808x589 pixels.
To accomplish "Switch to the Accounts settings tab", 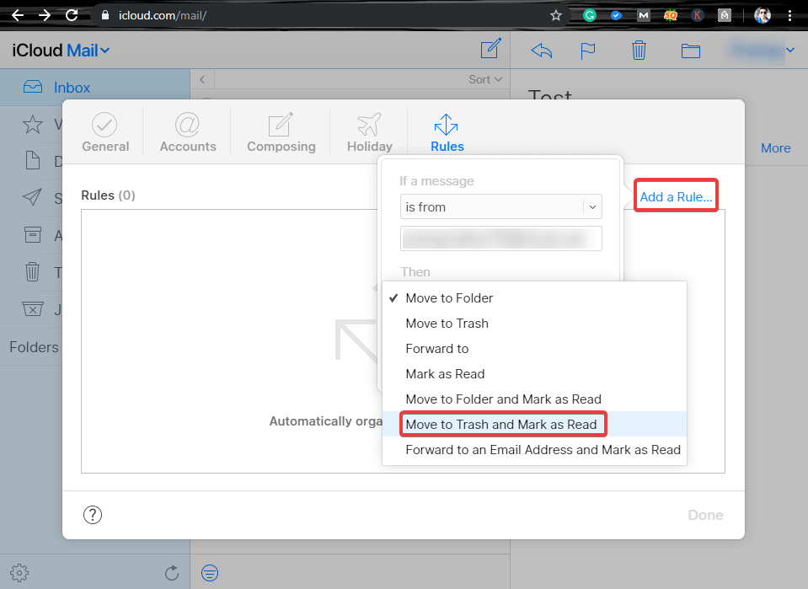I will click(x=187, y=131).
